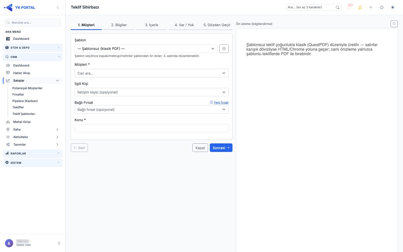403x252 pixels.
Task: Open Pipeline (Kanban)
Action: point(25,101)
